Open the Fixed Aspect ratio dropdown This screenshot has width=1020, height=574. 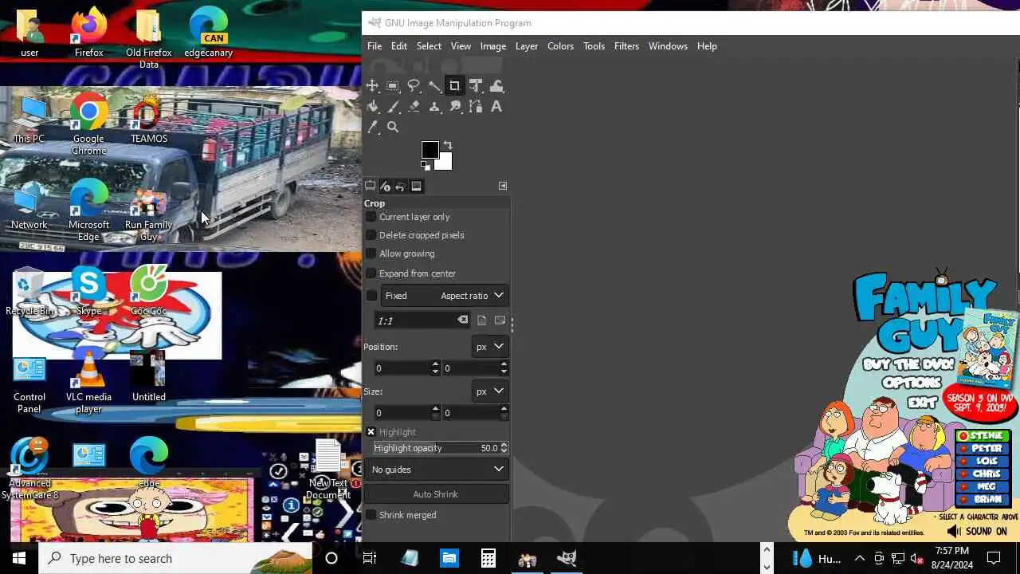(x=445, y=296)
